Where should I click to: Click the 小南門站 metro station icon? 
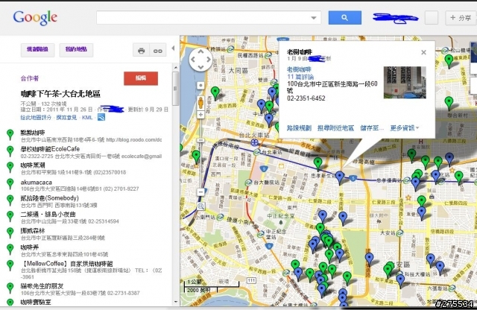tap(220, 218)
